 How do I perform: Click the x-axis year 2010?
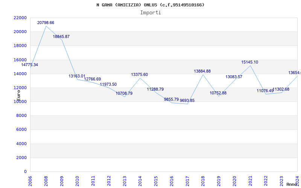(78, 181)
